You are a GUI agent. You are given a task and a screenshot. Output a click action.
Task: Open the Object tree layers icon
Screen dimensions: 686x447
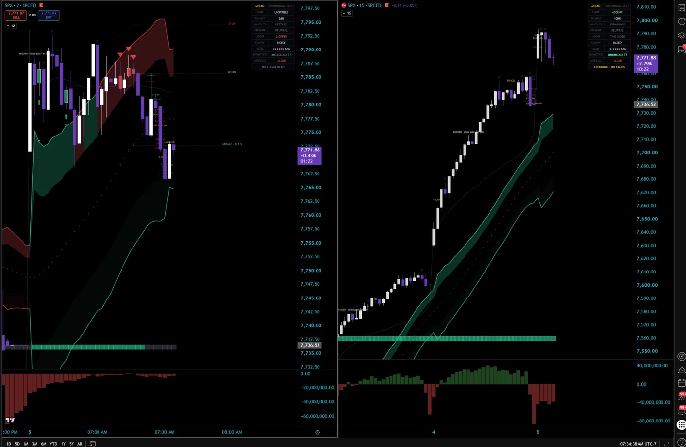pos(681,35)
